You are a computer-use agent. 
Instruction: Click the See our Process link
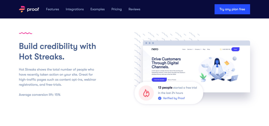[172, 80]
